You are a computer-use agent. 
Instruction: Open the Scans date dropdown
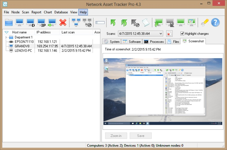coord(141,34)
